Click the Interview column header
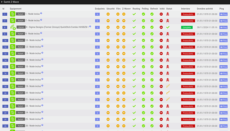This screenshot has height=131, width=230. pyautogui.click(x=185, y=9)
